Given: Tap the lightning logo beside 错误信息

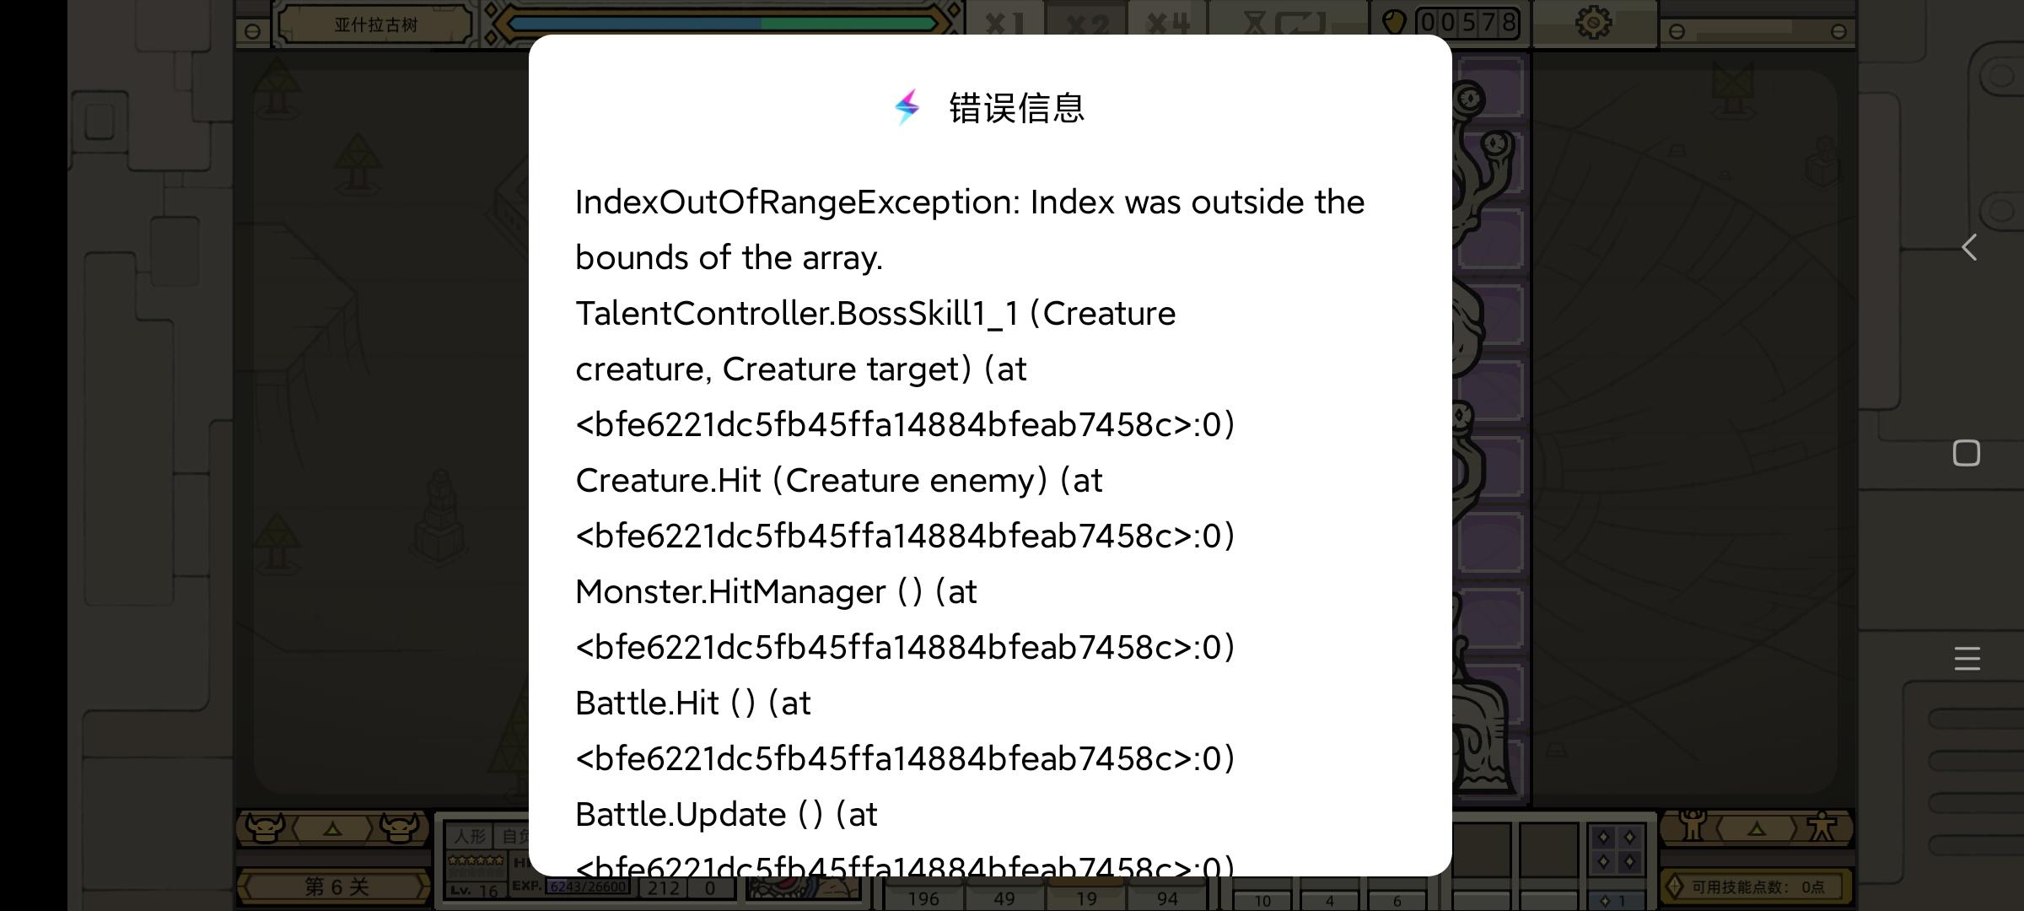Looking at the screenshot, I should tap(907, 107).
